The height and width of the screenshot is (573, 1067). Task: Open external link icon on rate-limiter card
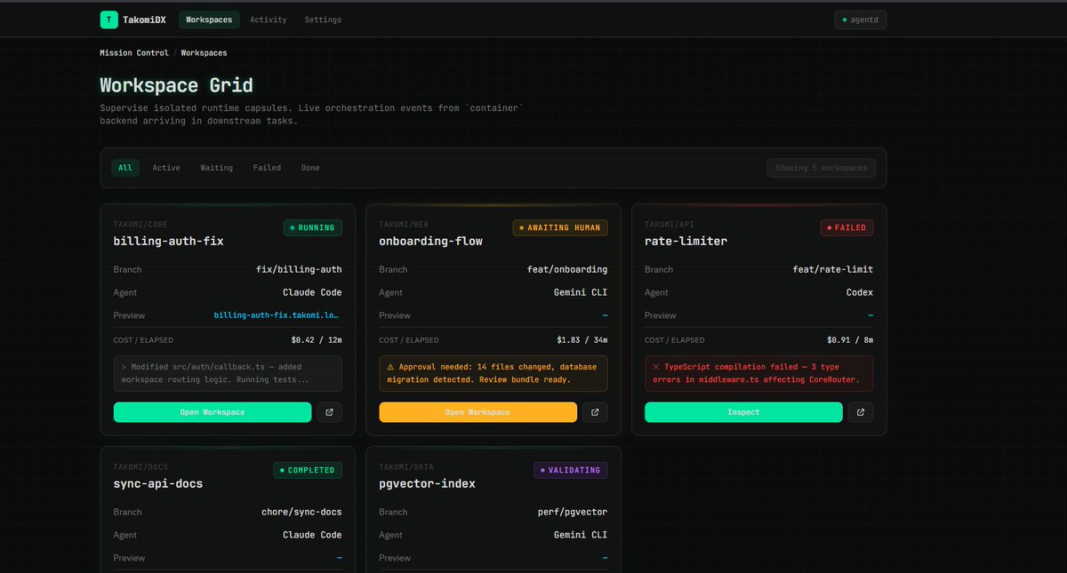click(861, 412)
